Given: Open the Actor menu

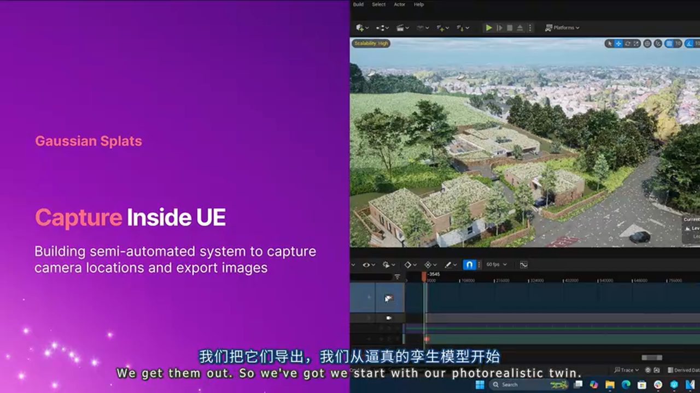Looking at the screenshot, I should coord(400,4).
